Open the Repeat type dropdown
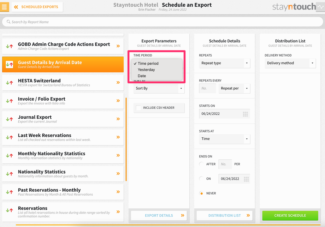The height and width of the screenshot is (227, 325). click(224, 63)
